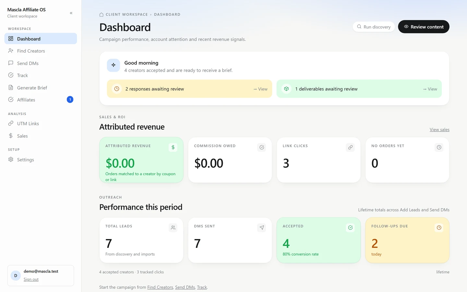The image size is (467, 292).
Task: Open UTM Links under Analysis
Action: point(41,124)
